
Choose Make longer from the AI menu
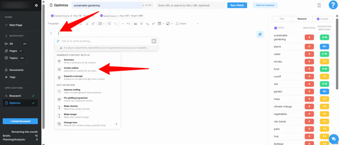click(88, 116)
